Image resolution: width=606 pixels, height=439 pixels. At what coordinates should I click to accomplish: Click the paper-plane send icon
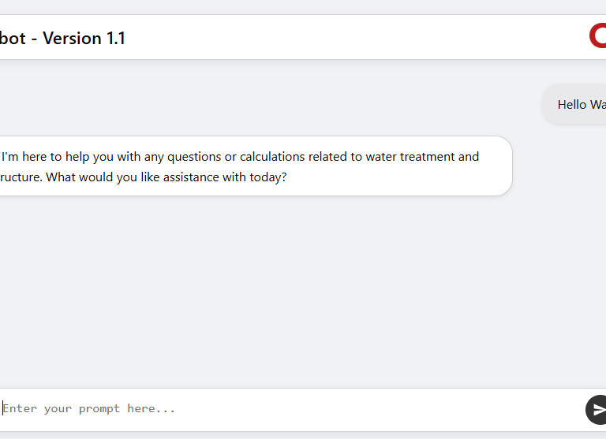click(597, 410)
